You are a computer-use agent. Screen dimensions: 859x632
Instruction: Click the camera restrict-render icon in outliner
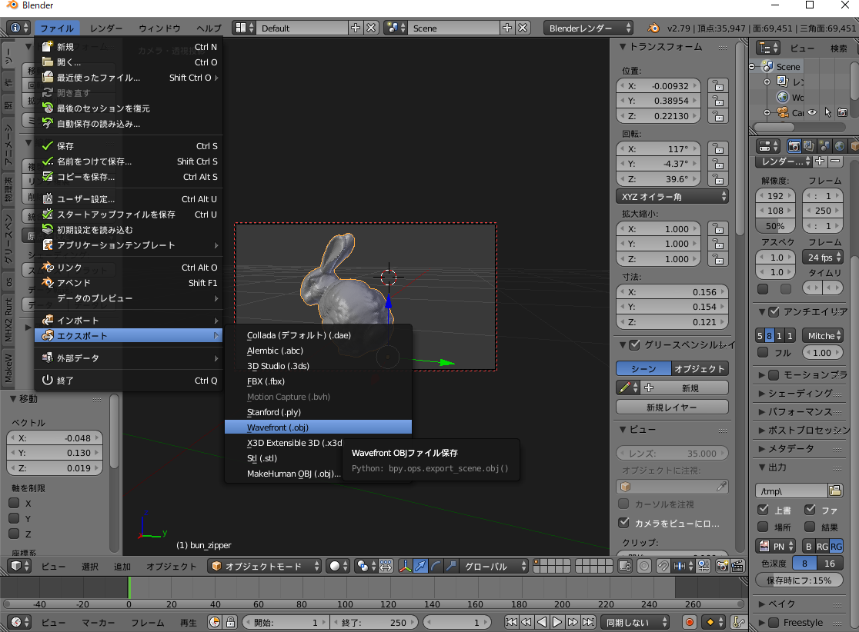pos(843,113)
